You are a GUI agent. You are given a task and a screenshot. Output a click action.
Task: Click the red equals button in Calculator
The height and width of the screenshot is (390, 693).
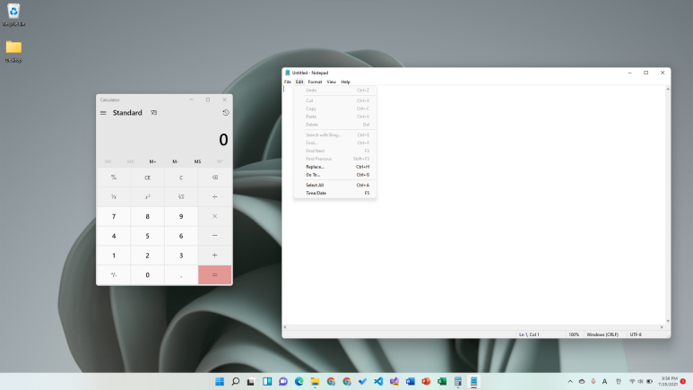point(215,274)
